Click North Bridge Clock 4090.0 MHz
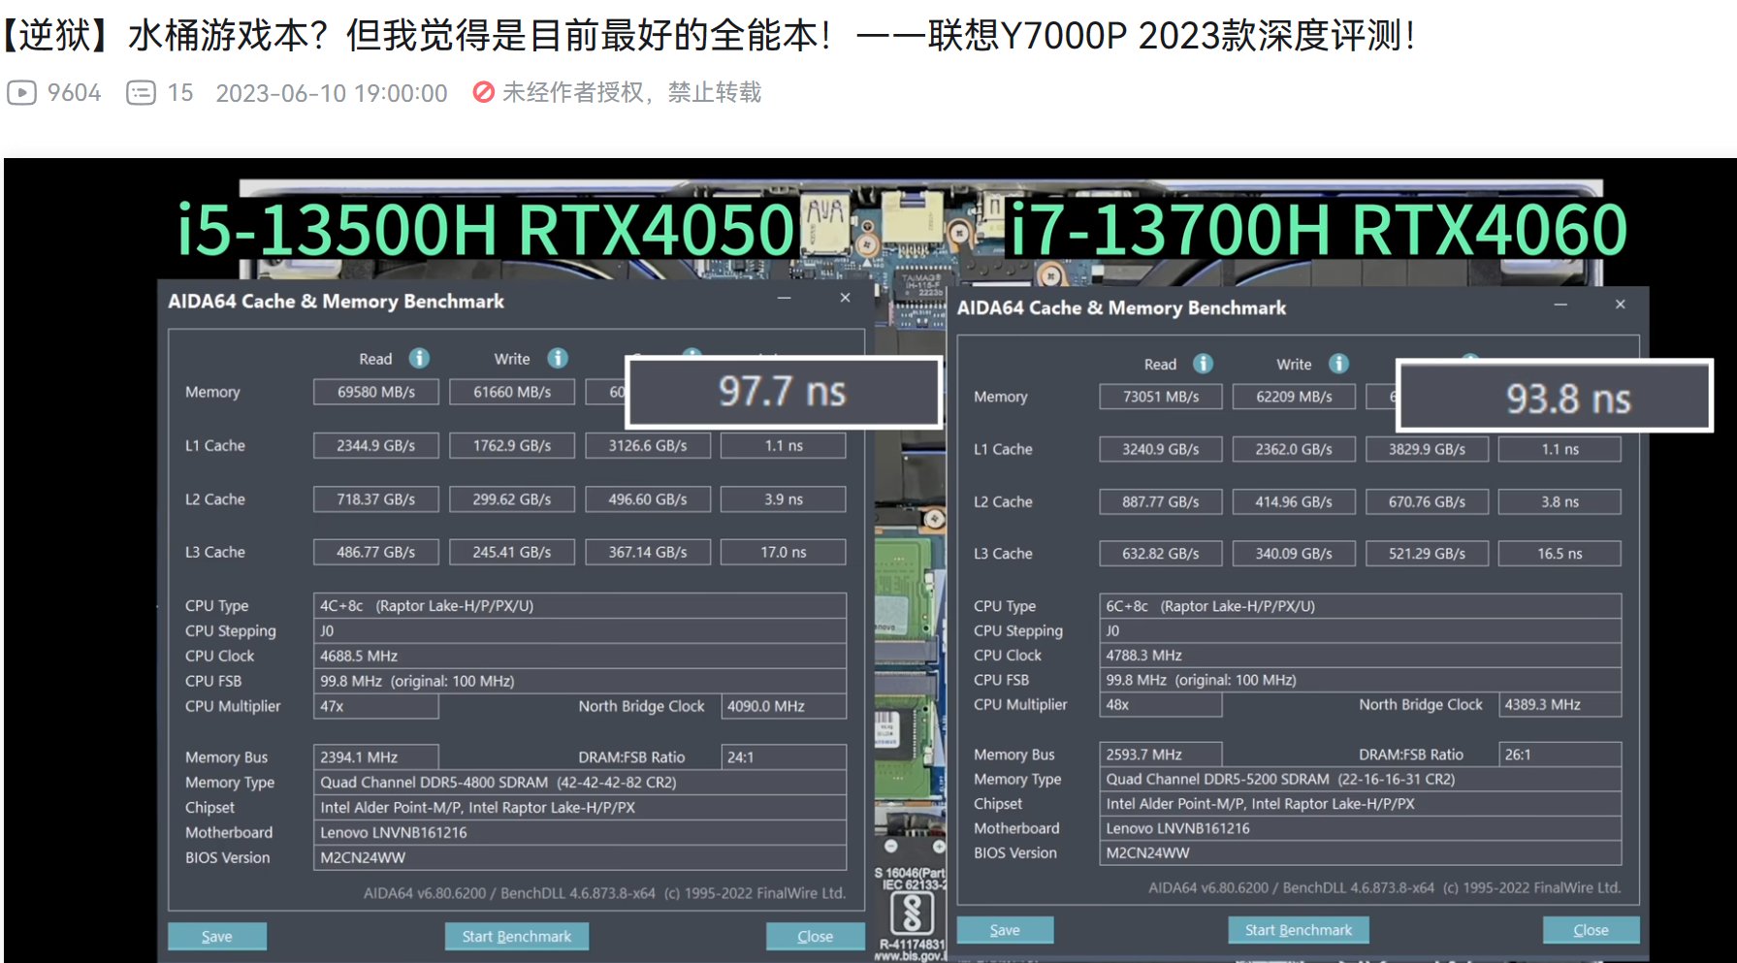 (784, 706)
